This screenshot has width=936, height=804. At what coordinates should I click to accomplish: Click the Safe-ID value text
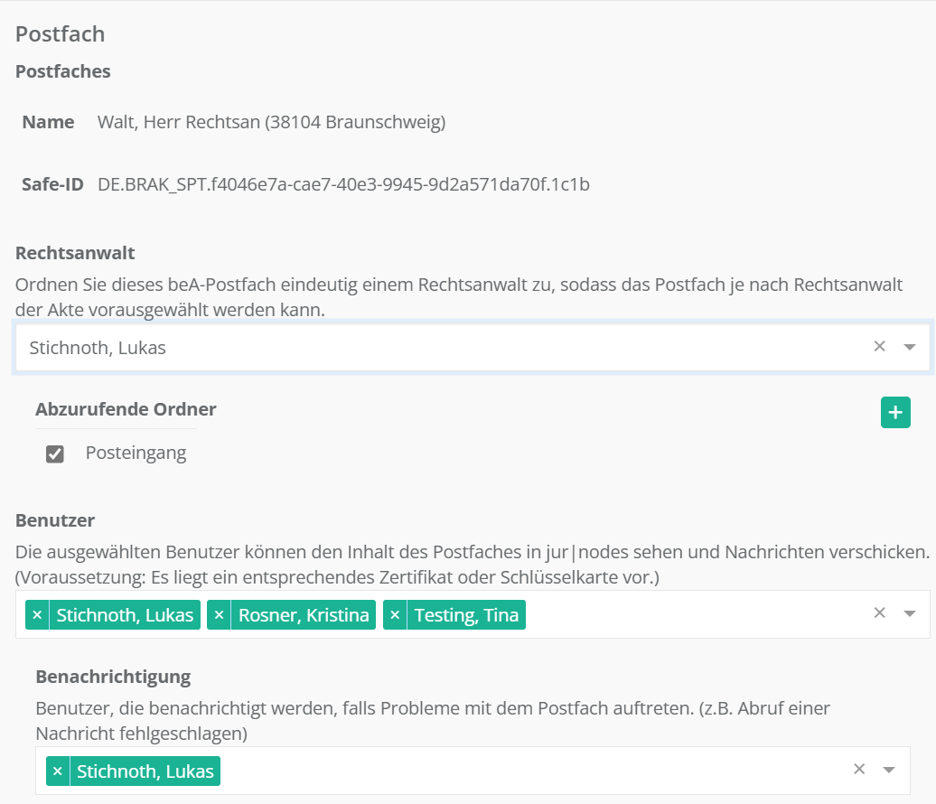(x=343, y=185)
